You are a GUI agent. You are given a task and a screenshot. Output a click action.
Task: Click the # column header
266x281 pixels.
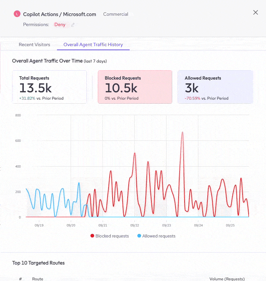(20, 279)
